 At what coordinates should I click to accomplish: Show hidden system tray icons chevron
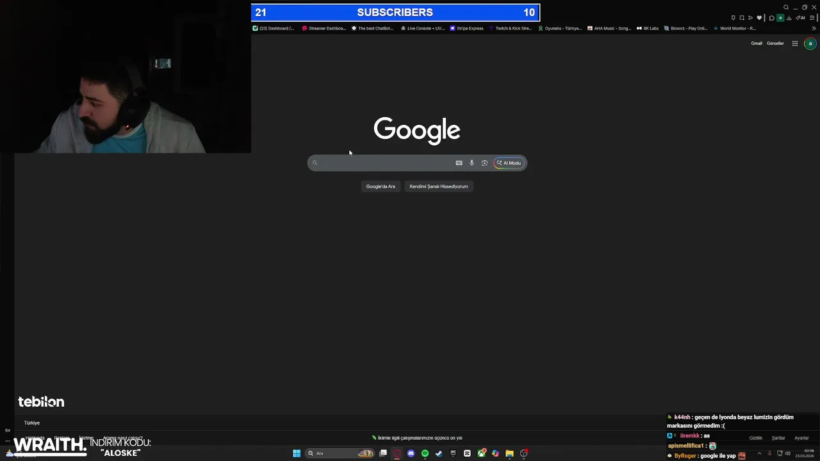[x=759, y=453]
